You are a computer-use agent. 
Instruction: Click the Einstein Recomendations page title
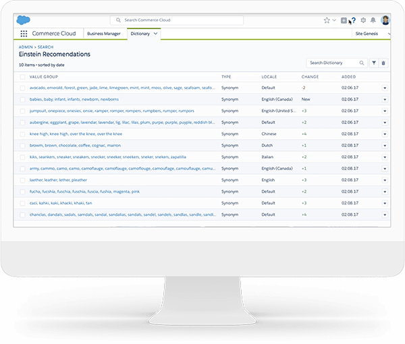(x=55, y=54)
